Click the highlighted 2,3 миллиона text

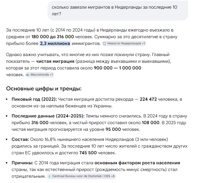coord(55,44)
